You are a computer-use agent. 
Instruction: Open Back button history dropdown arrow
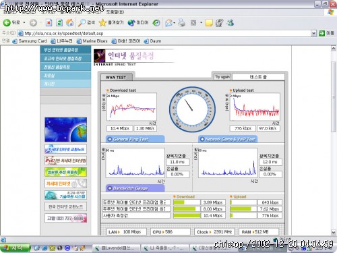point(24,22)
